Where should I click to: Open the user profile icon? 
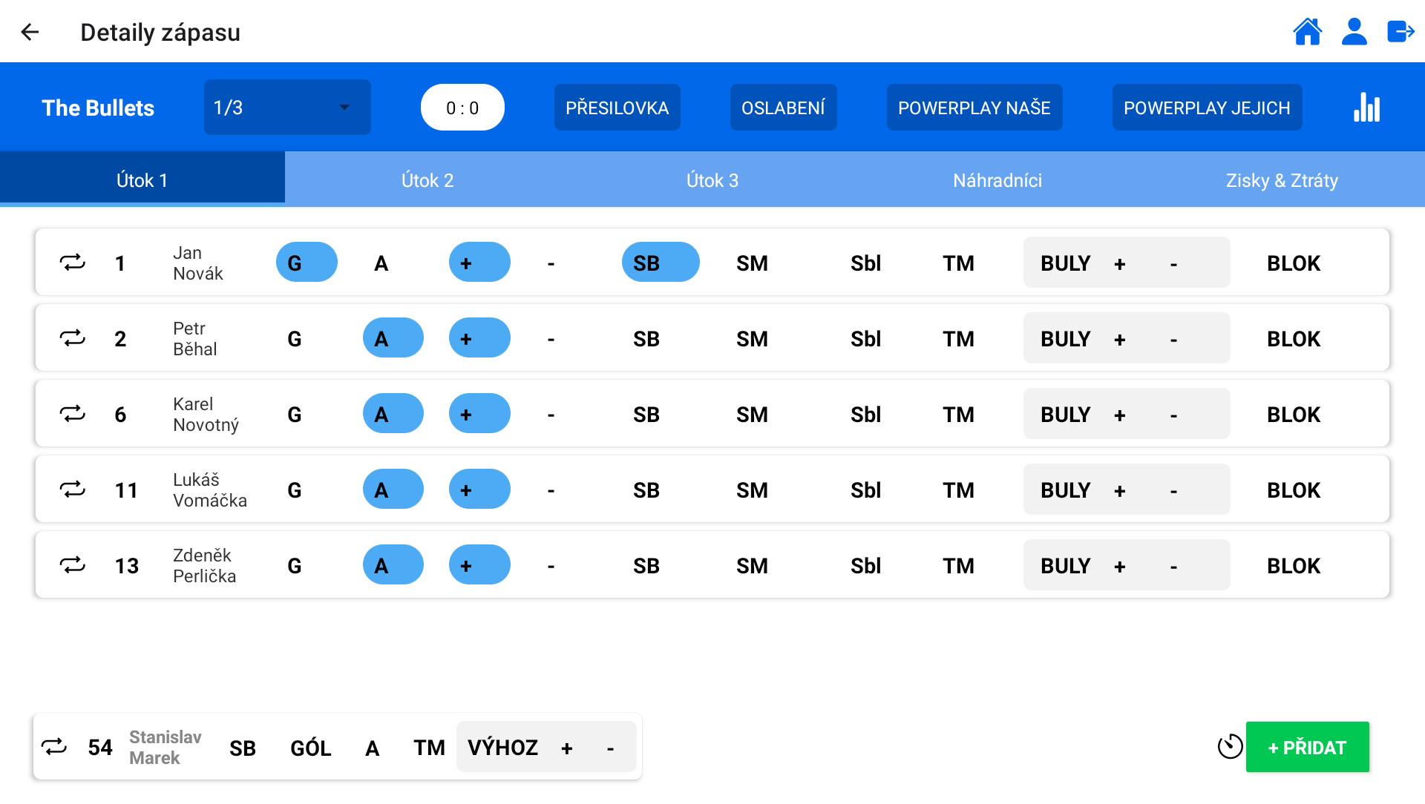click(x=1354, y=32)
